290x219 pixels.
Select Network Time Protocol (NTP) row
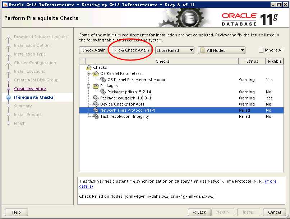(x=181, y=110)
